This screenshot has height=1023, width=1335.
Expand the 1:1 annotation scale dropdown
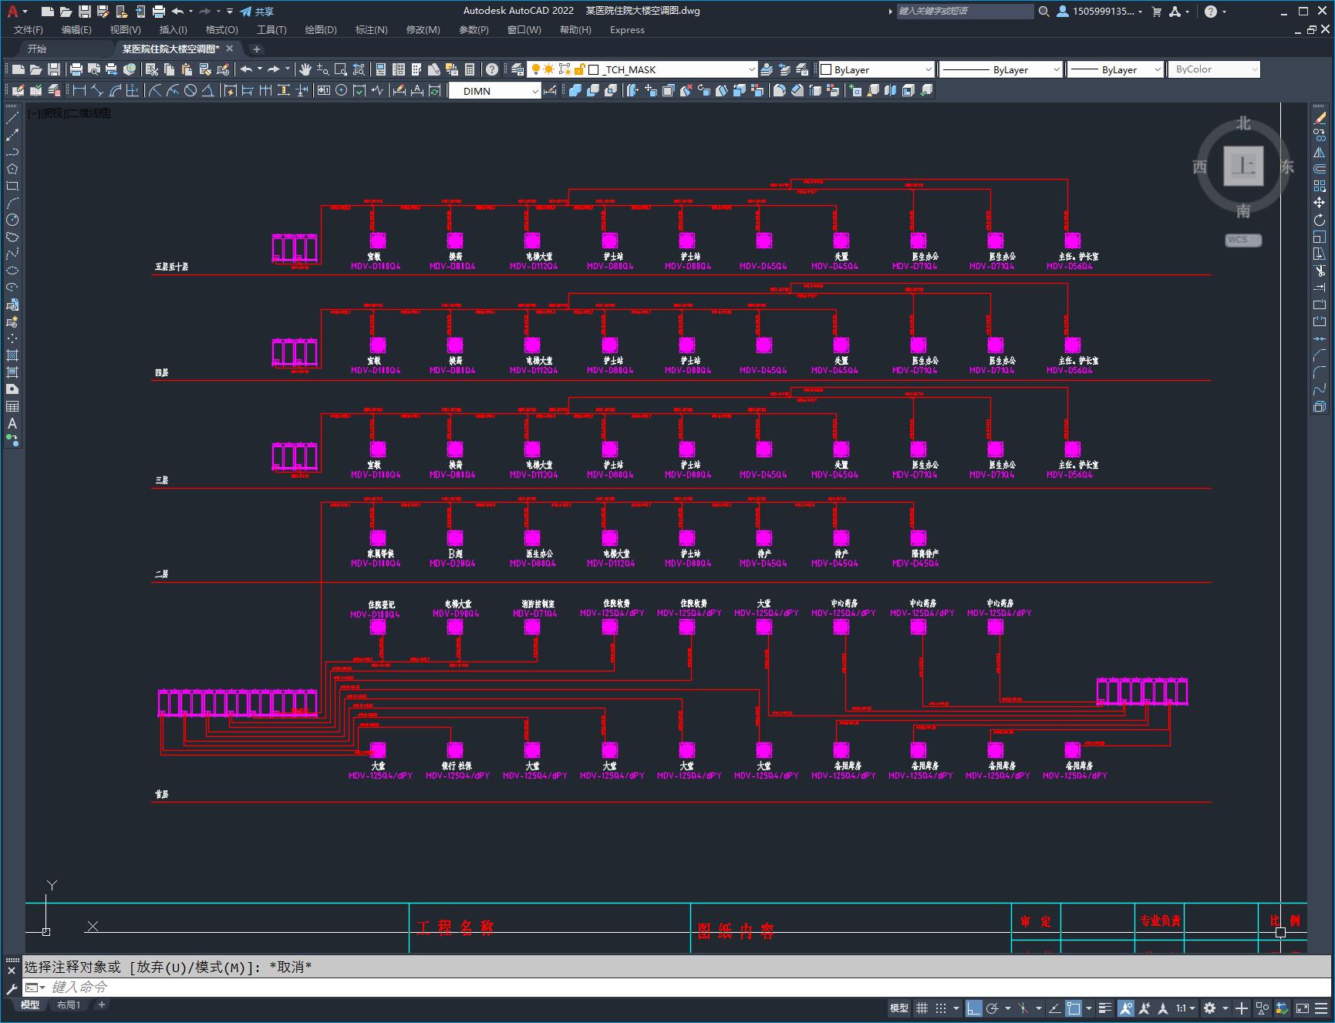point(1185,1008)
